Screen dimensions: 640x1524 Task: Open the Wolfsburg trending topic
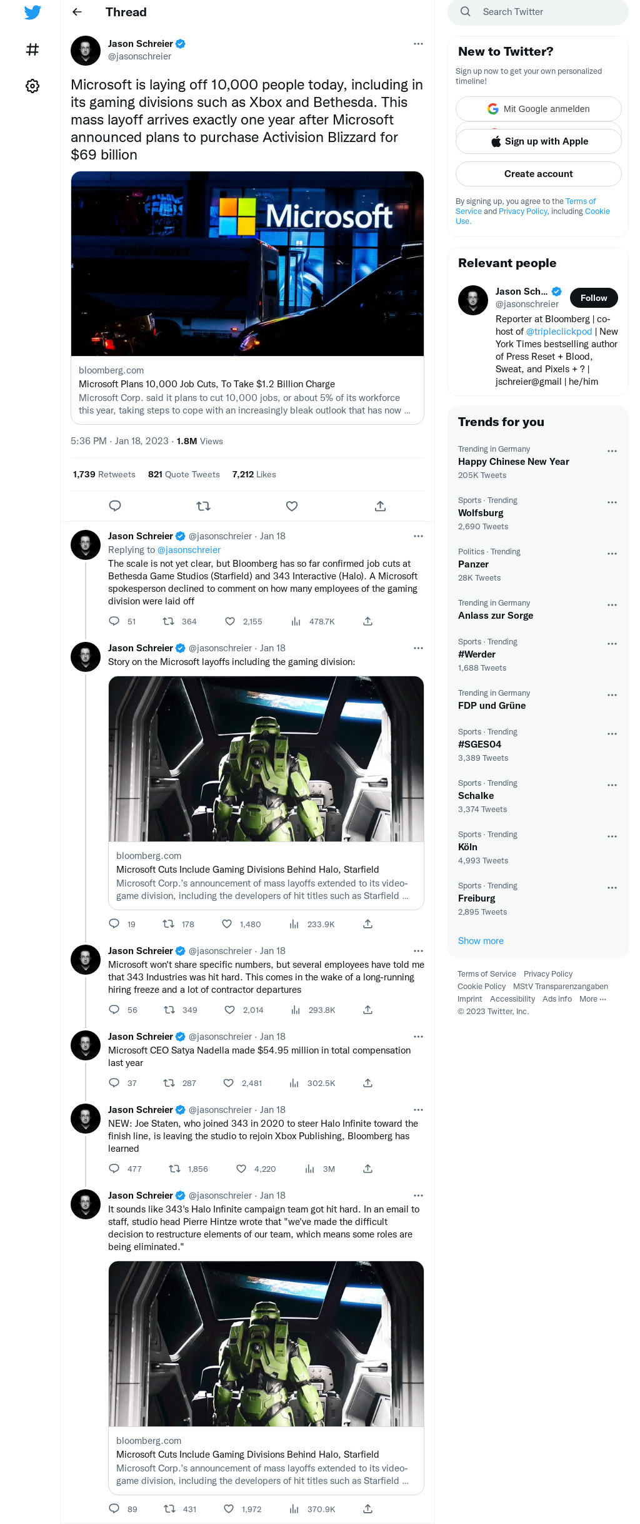(x=481, y=513)
